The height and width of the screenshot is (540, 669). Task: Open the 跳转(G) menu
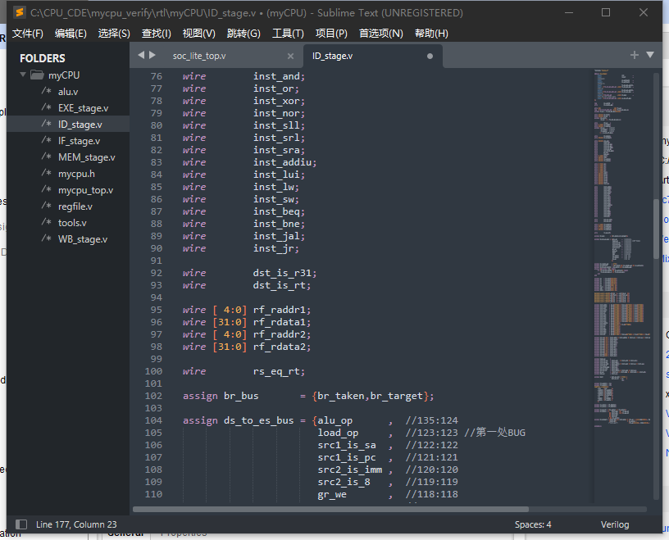[x=243, y=34]
